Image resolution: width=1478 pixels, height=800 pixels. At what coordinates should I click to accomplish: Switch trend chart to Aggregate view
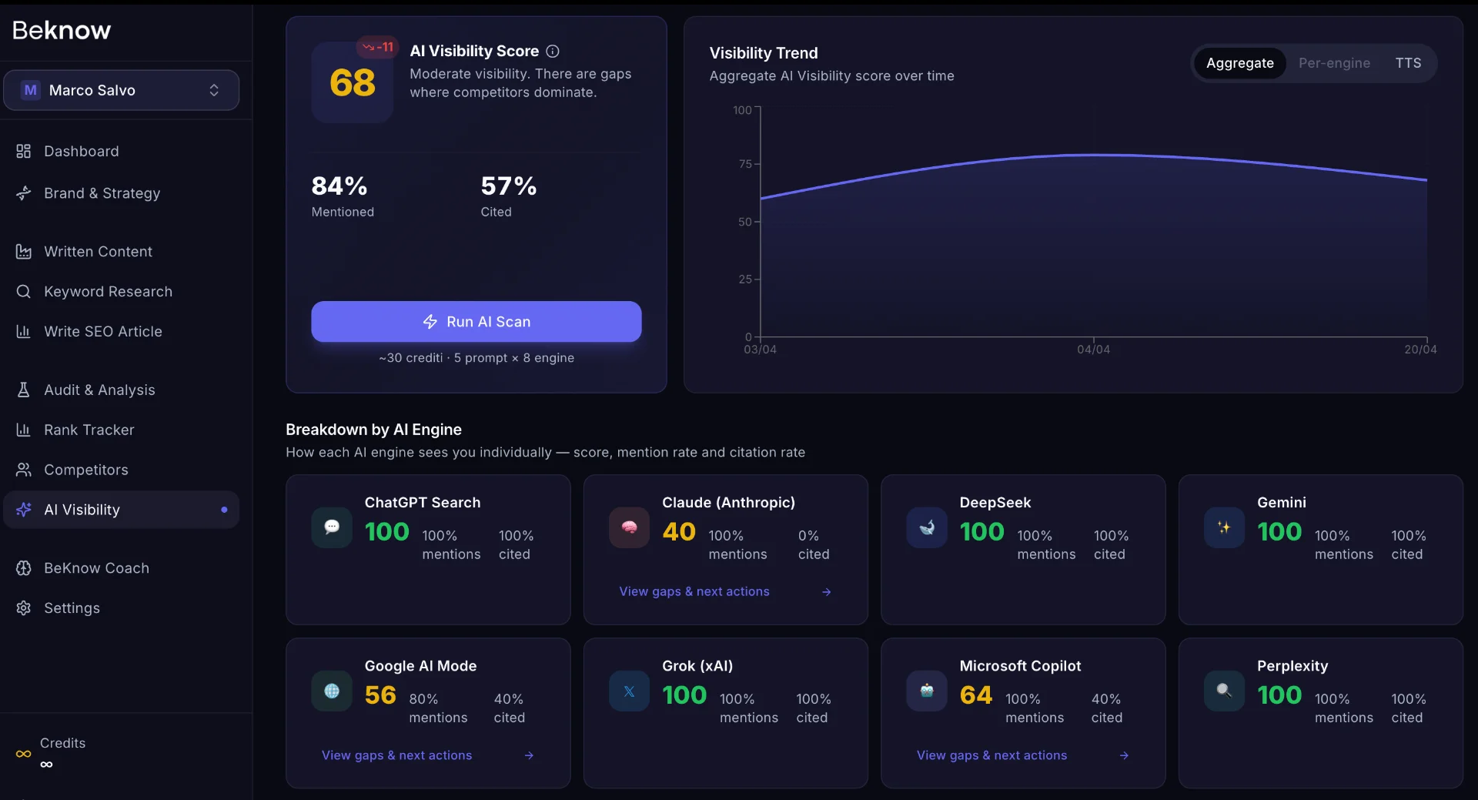(x=1240, y=63)
